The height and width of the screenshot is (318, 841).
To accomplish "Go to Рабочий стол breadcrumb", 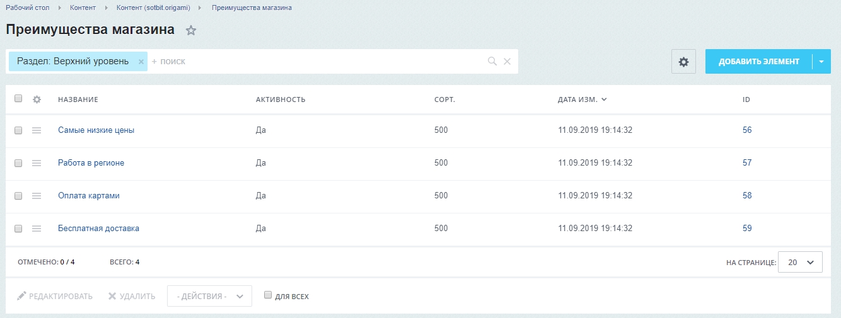I will [28, 8].
